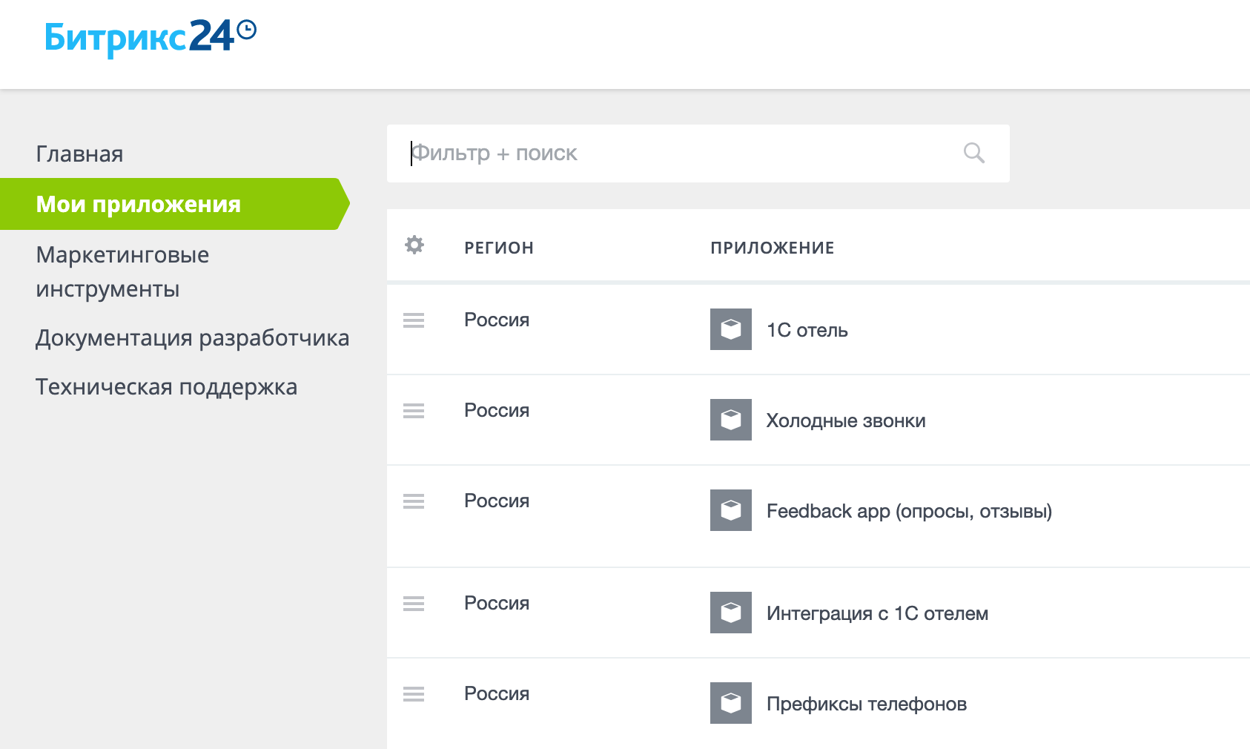Focus the Фильтр + поиск field

(x=698, y=154)
